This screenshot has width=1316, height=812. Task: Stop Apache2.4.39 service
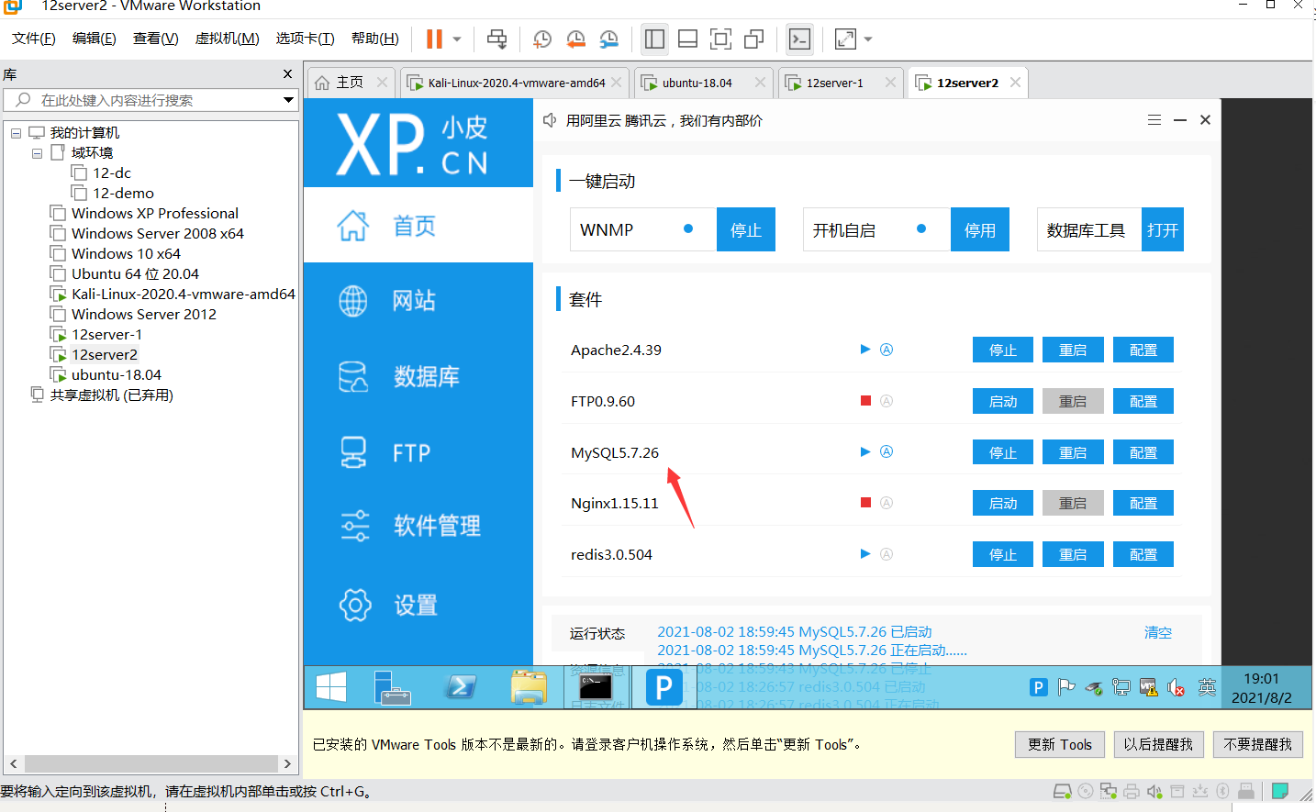[x=1002, y=350]
